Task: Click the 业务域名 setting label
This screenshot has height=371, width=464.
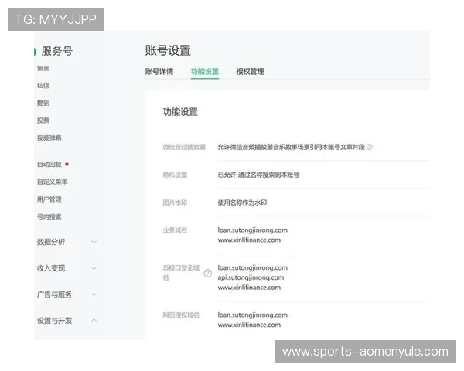Action: [175, 230]
